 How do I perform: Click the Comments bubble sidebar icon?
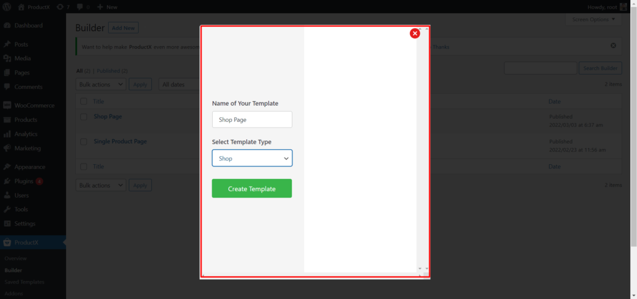click(x=7, y=87)
